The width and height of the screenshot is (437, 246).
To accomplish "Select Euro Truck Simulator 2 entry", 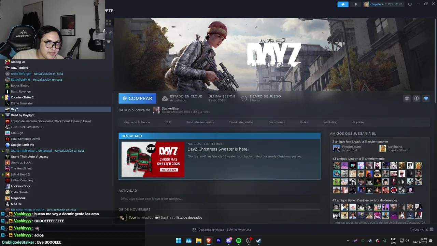I will click(27, 127).
